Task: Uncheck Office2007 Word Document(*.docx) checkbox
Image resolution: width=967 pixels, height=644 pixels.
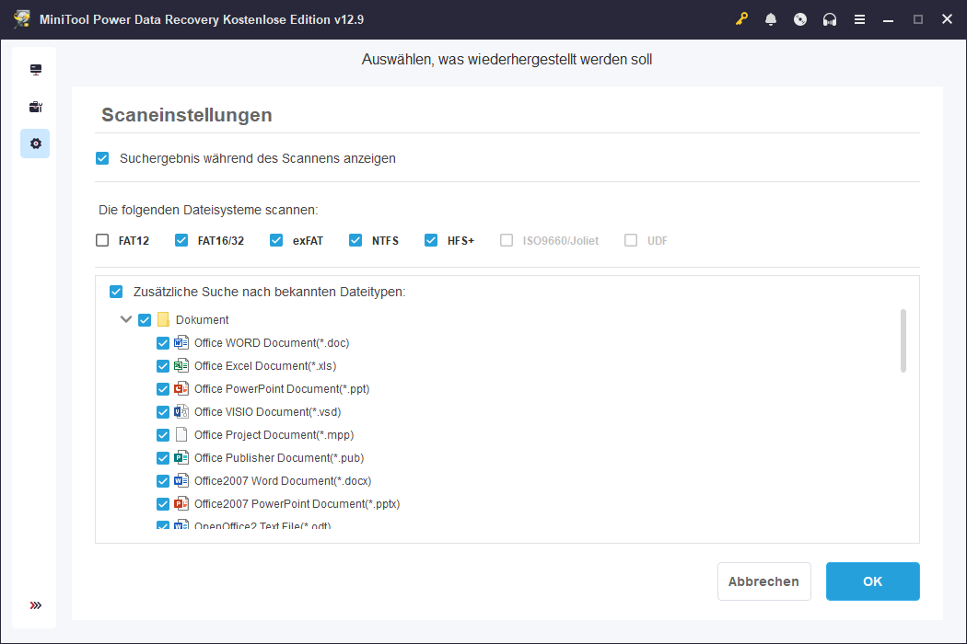Action: 163,481
